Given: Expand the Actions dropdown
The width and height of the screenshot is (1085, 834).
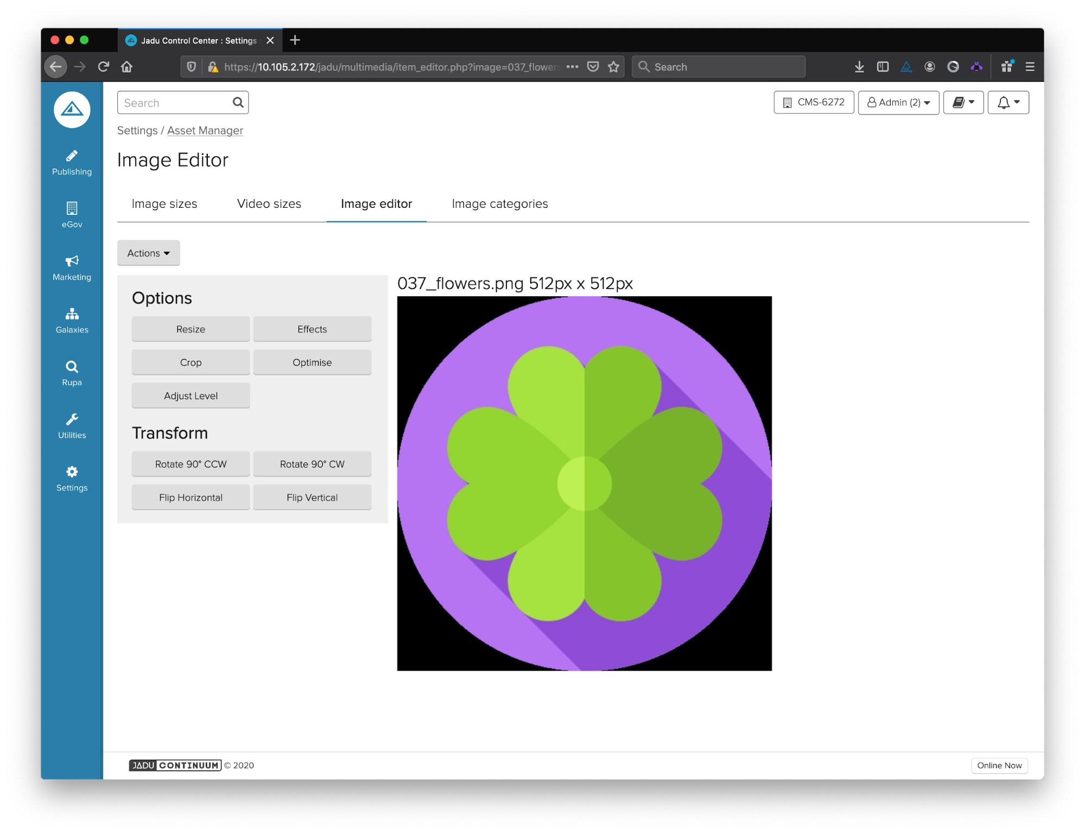Looking at the screenshot, I should click(148, 253).
